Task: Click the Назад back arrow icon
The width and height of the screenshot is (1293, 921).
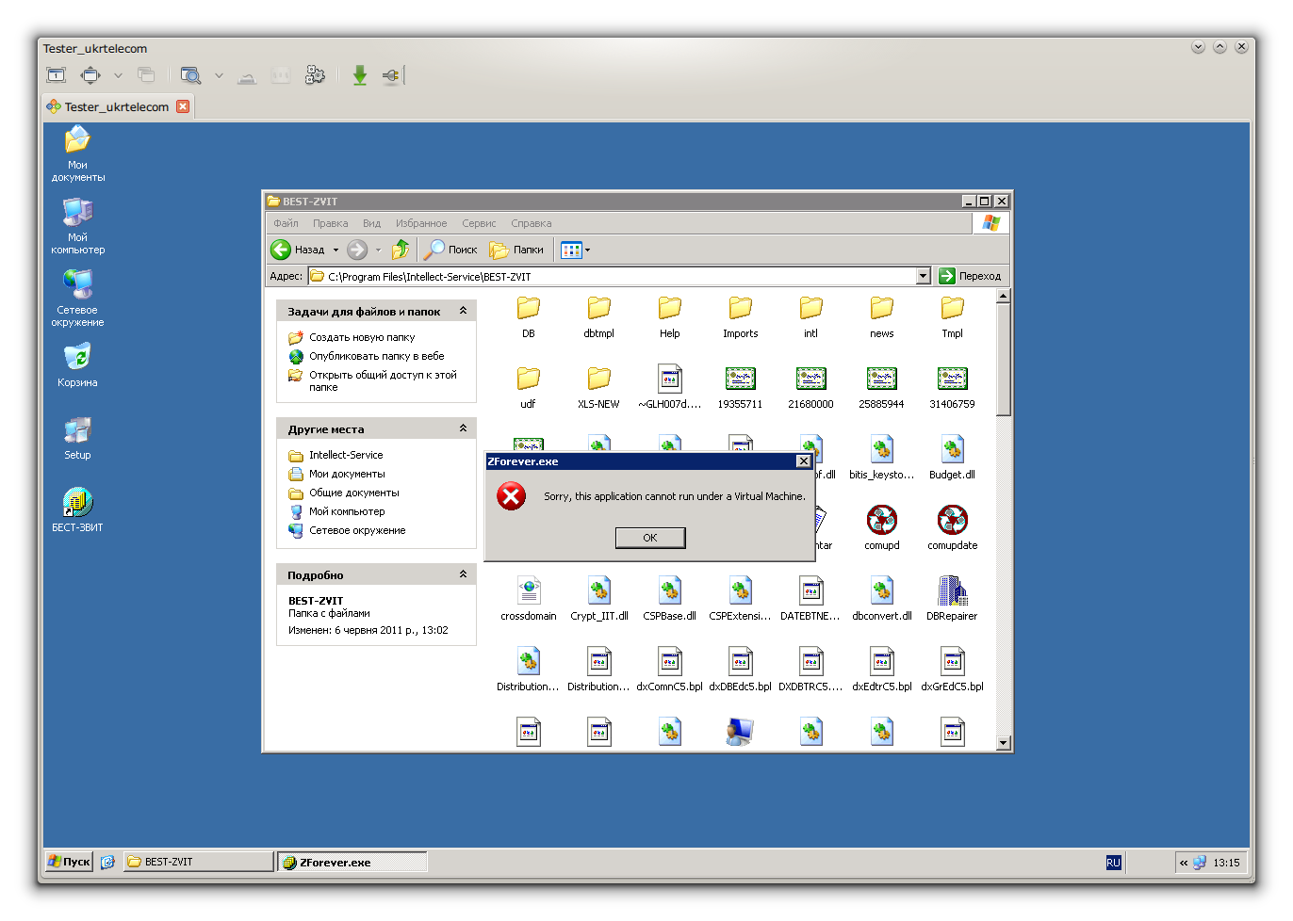Action: (281, 250)
